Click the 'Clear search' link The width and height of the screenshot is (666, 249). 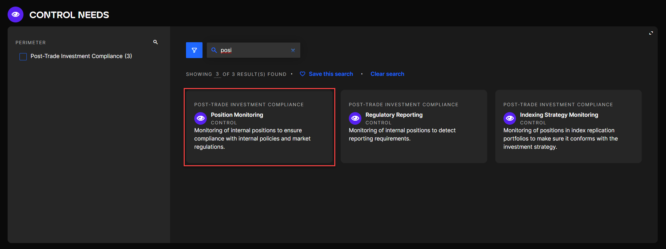pos(387,74)
